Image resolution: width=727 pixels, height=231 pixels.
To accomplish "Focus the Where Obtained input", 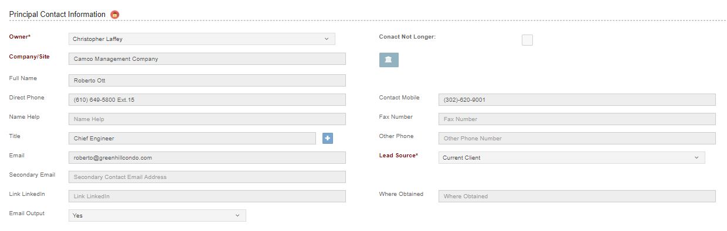I will 577,196.
